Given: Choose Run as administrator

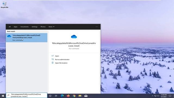Looking at the screenshot, I should point(62,59).
